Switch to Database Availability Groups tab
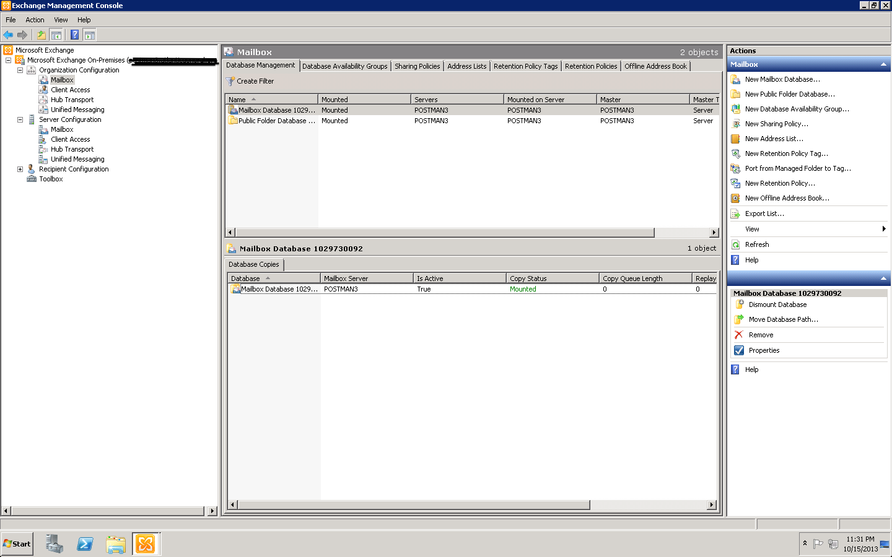This screenshot has width=892, height=557. click(345, 66)
